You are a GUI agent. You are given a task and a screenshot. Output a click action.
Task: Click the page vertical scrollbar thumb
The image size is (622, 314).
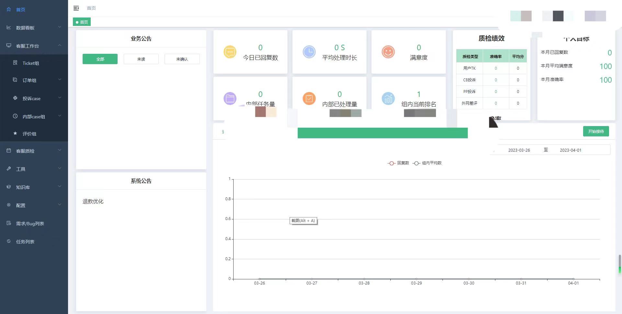click(620, 264)
